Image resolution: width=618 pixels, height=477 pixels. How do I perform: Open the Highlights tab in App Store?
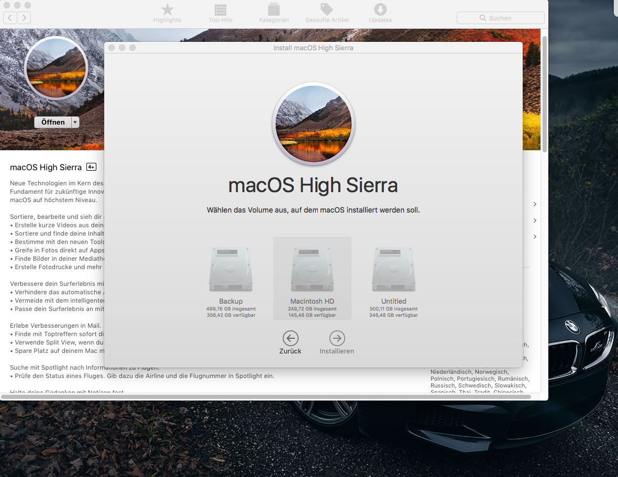(x=167, y=13)
